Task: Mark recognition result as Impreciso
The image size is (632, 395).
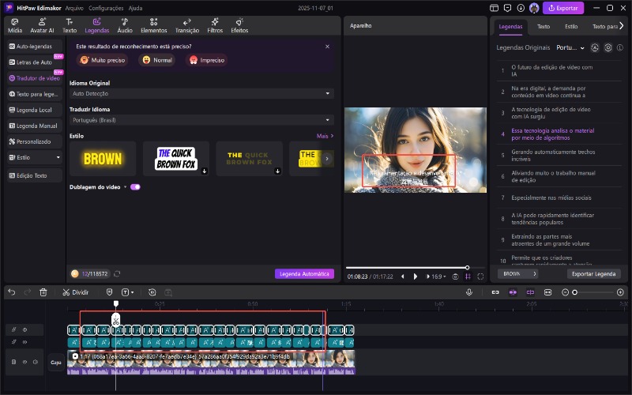Action: click(206, 60)
